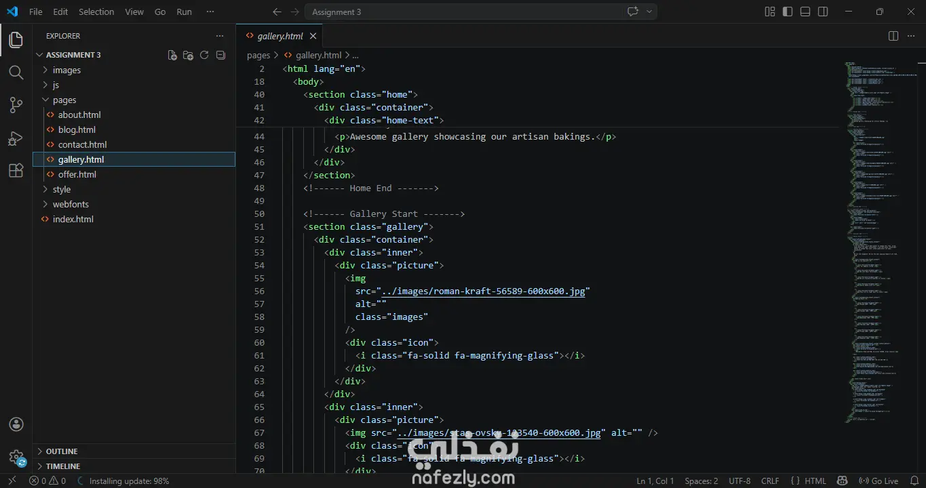926x488 pixels.
Task: Open the Search view in activity bar
Action: point(16,72)
